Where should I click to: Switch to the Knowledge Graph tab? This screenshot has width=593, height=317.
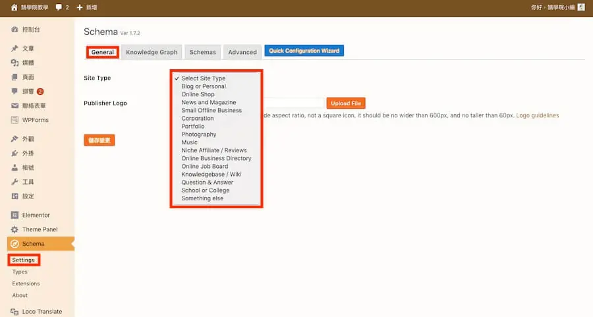tap(152, 52)
